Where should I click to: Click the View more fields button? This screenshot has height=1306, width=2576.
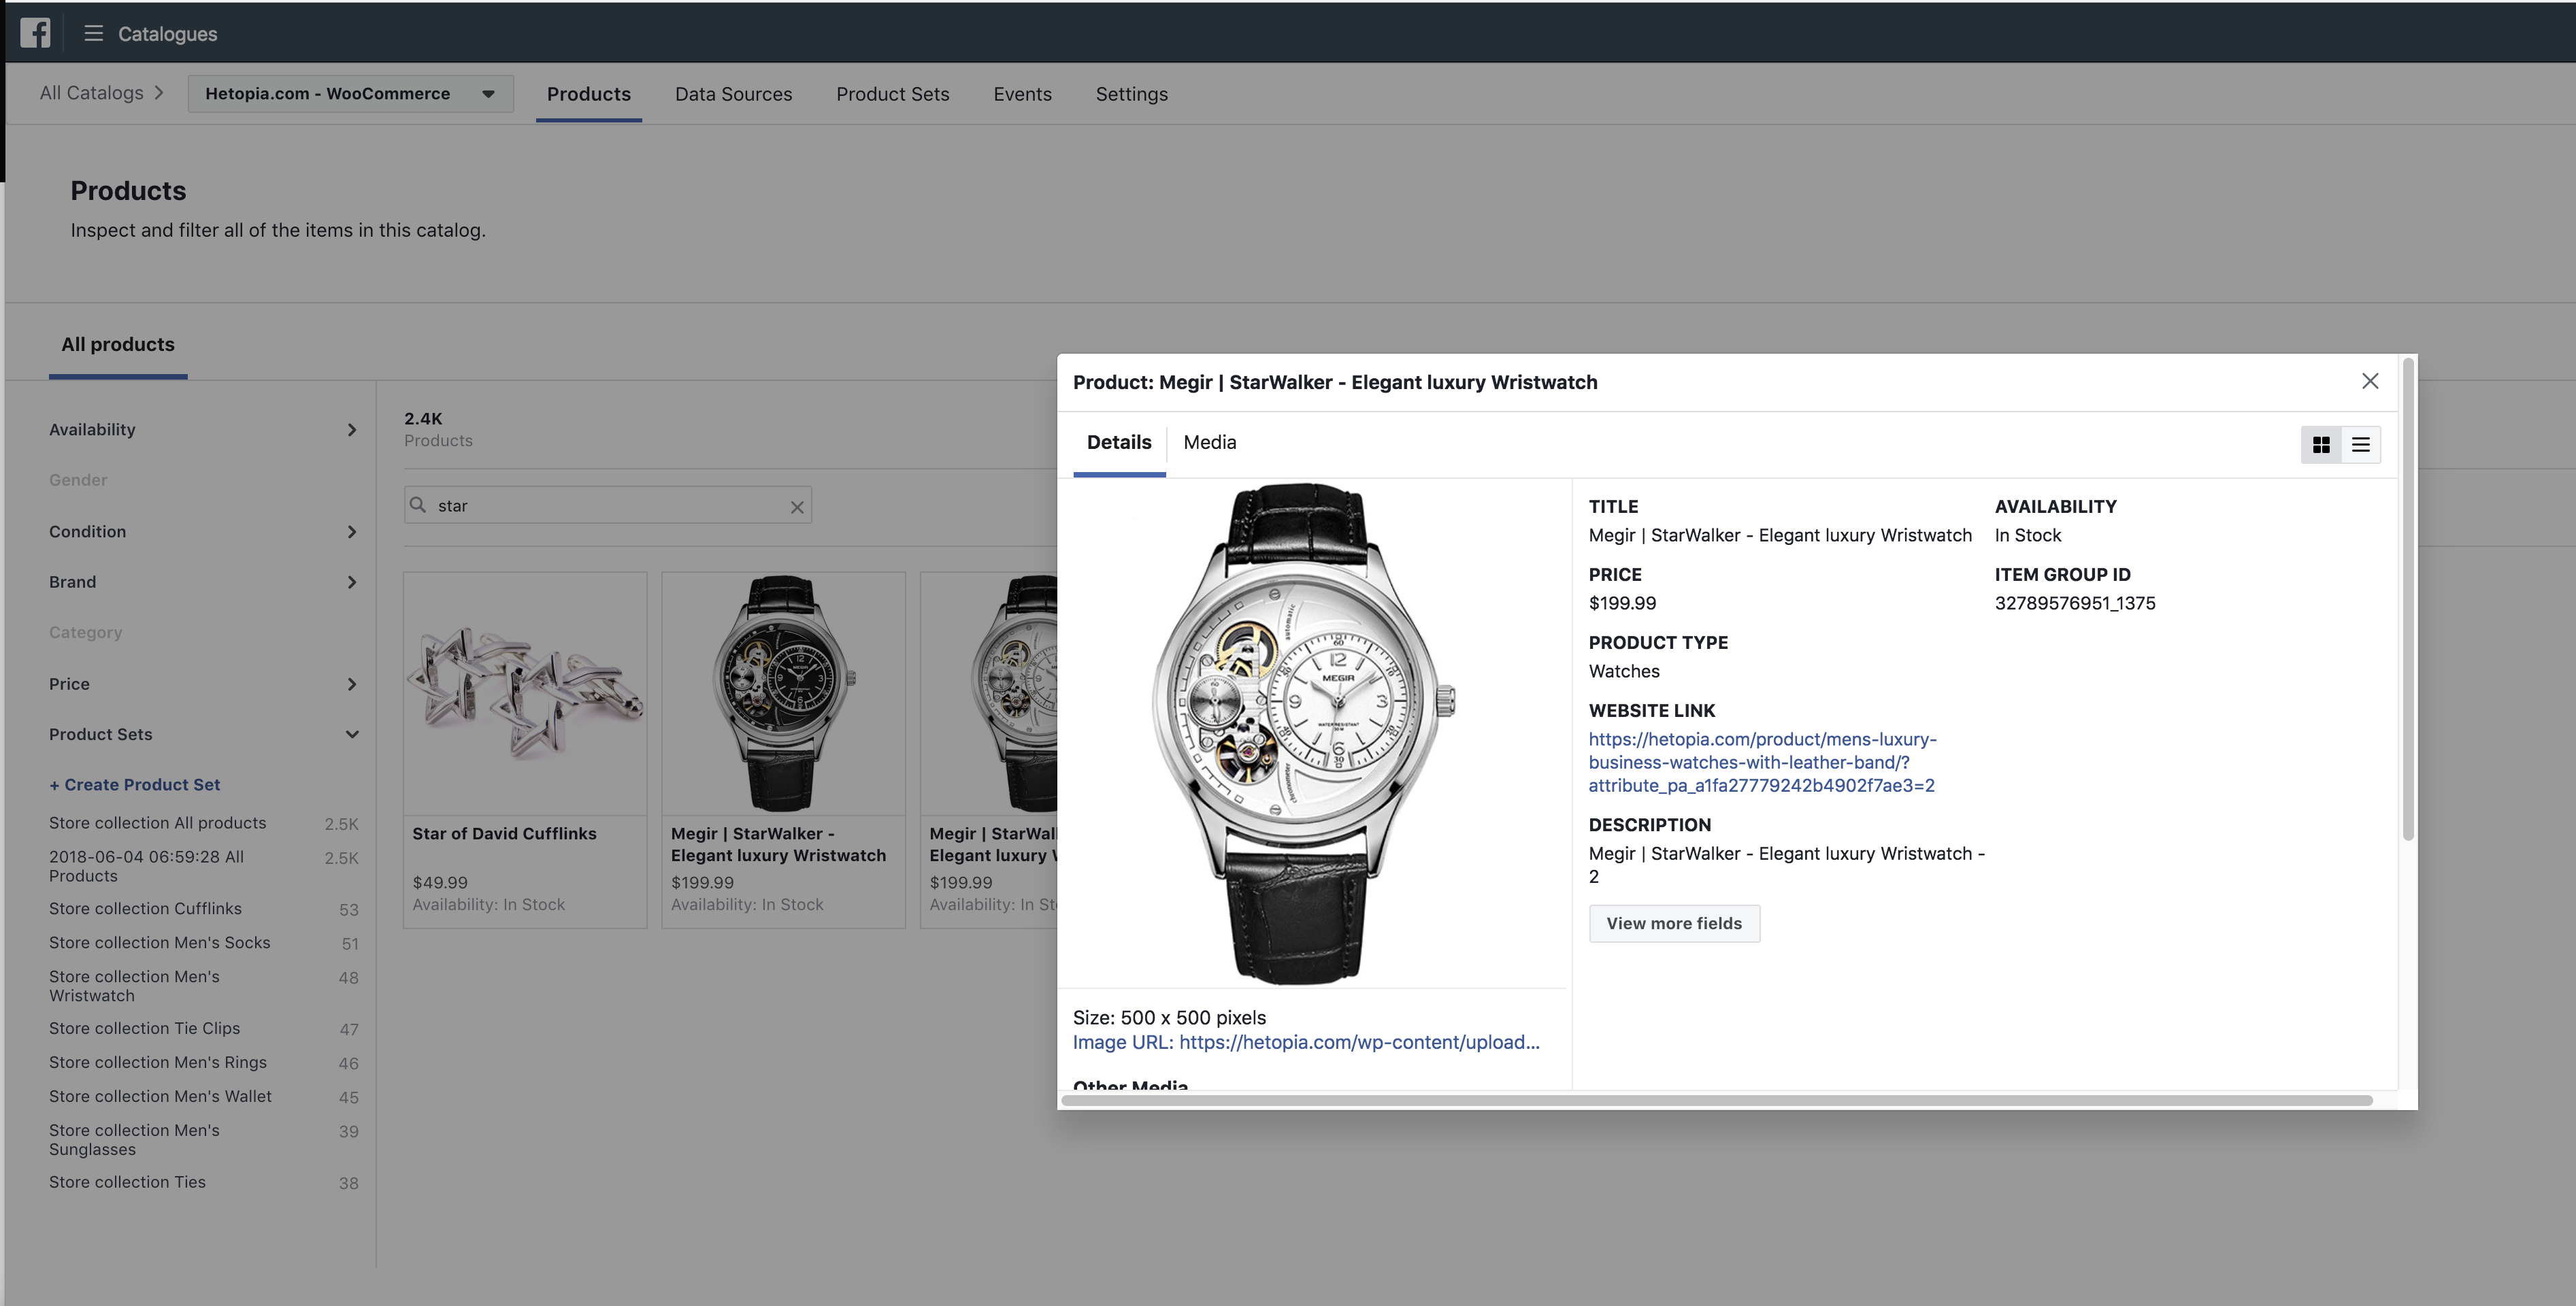pyautogui.click(x=1674, y=924)
